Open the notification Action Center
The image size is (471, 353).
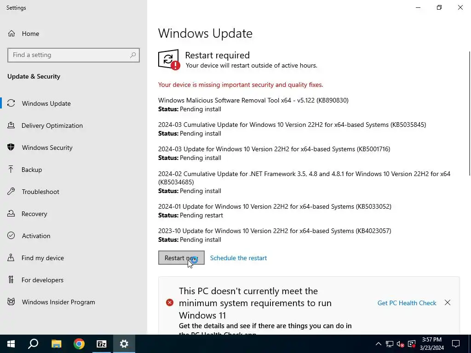pos(456,344)
